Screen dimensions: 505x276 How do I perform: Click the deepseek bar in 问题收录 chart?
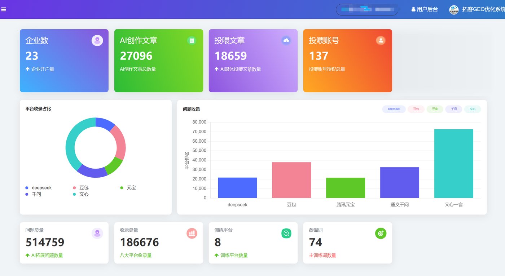click(237, 188)
